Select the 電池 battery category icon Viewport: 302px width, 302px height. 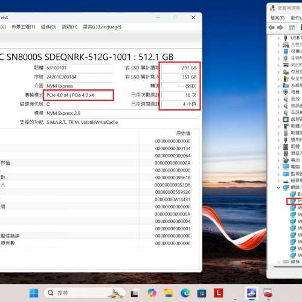(x=286, y=160)
